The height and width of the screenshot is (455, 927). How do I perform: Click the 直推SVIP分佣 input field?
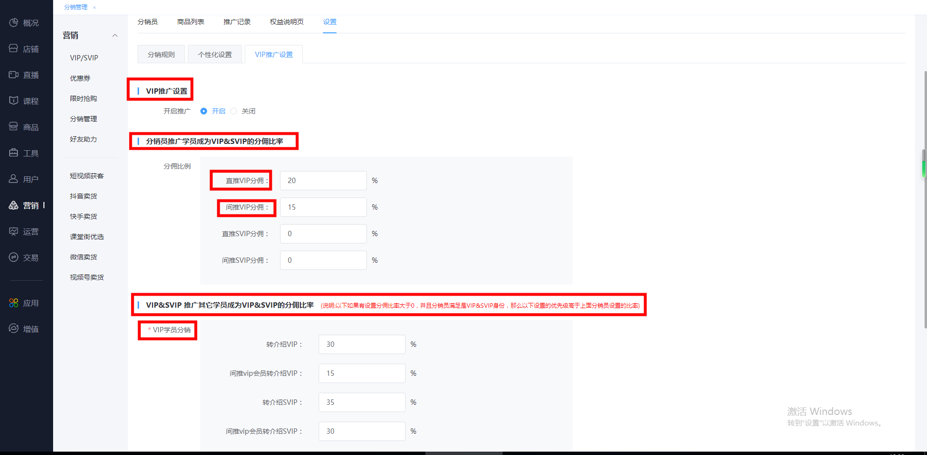point(323,234)
